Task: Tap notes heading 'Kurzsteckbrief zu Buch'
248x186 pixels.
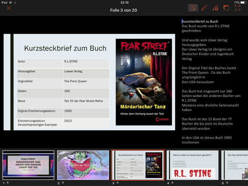Action: (200, 21)
